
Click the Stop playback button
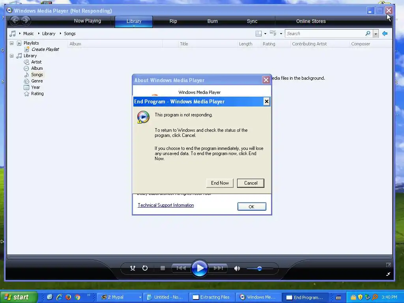[x=163, y=268]
